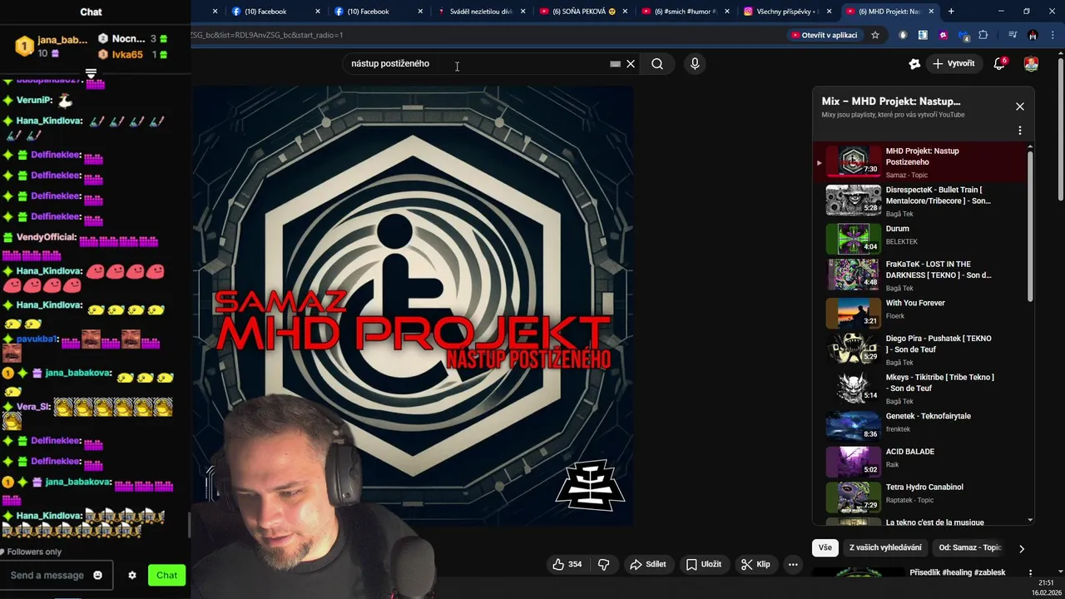1065x599 pixels.
Task: Close the SOŇA PEKOVÁ tab
Action: [624, 12]
